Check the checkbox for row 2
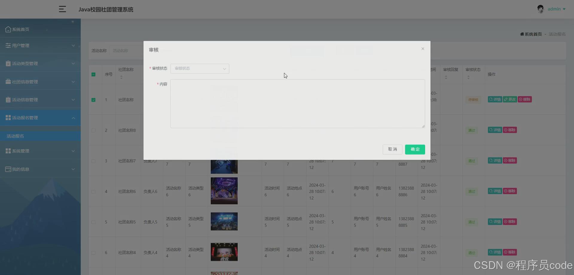The width and height of the screenshot is (574, 275). [94, 130]
